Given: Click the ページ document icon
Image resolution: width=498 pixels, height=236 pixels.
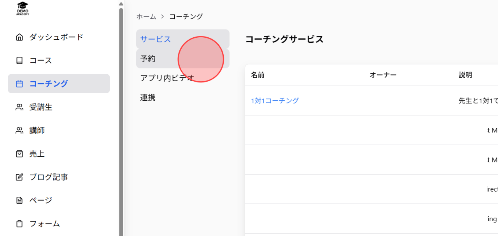Looking at the screenshot, I should (x=19, y=201).
